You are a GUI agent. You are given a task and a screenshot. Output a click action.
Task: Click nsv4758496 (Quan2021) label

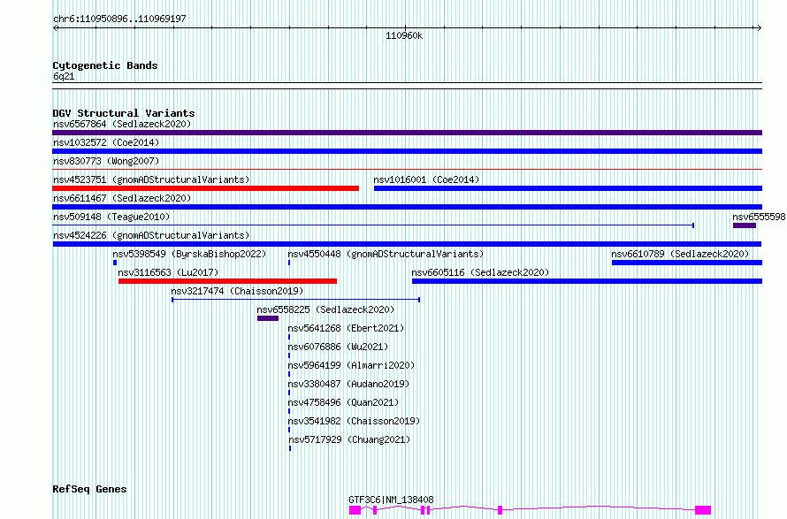[x=343, y=402]
